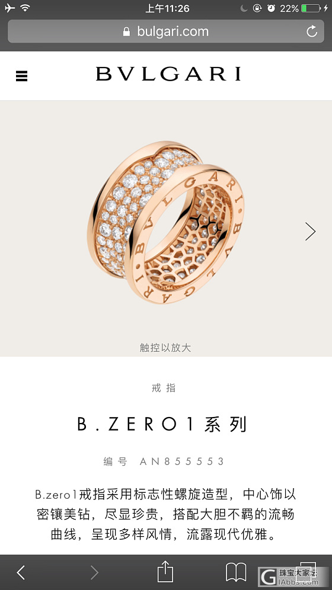
Task: Tap the BVLGARI logo
Action: [x=168, y=73]
